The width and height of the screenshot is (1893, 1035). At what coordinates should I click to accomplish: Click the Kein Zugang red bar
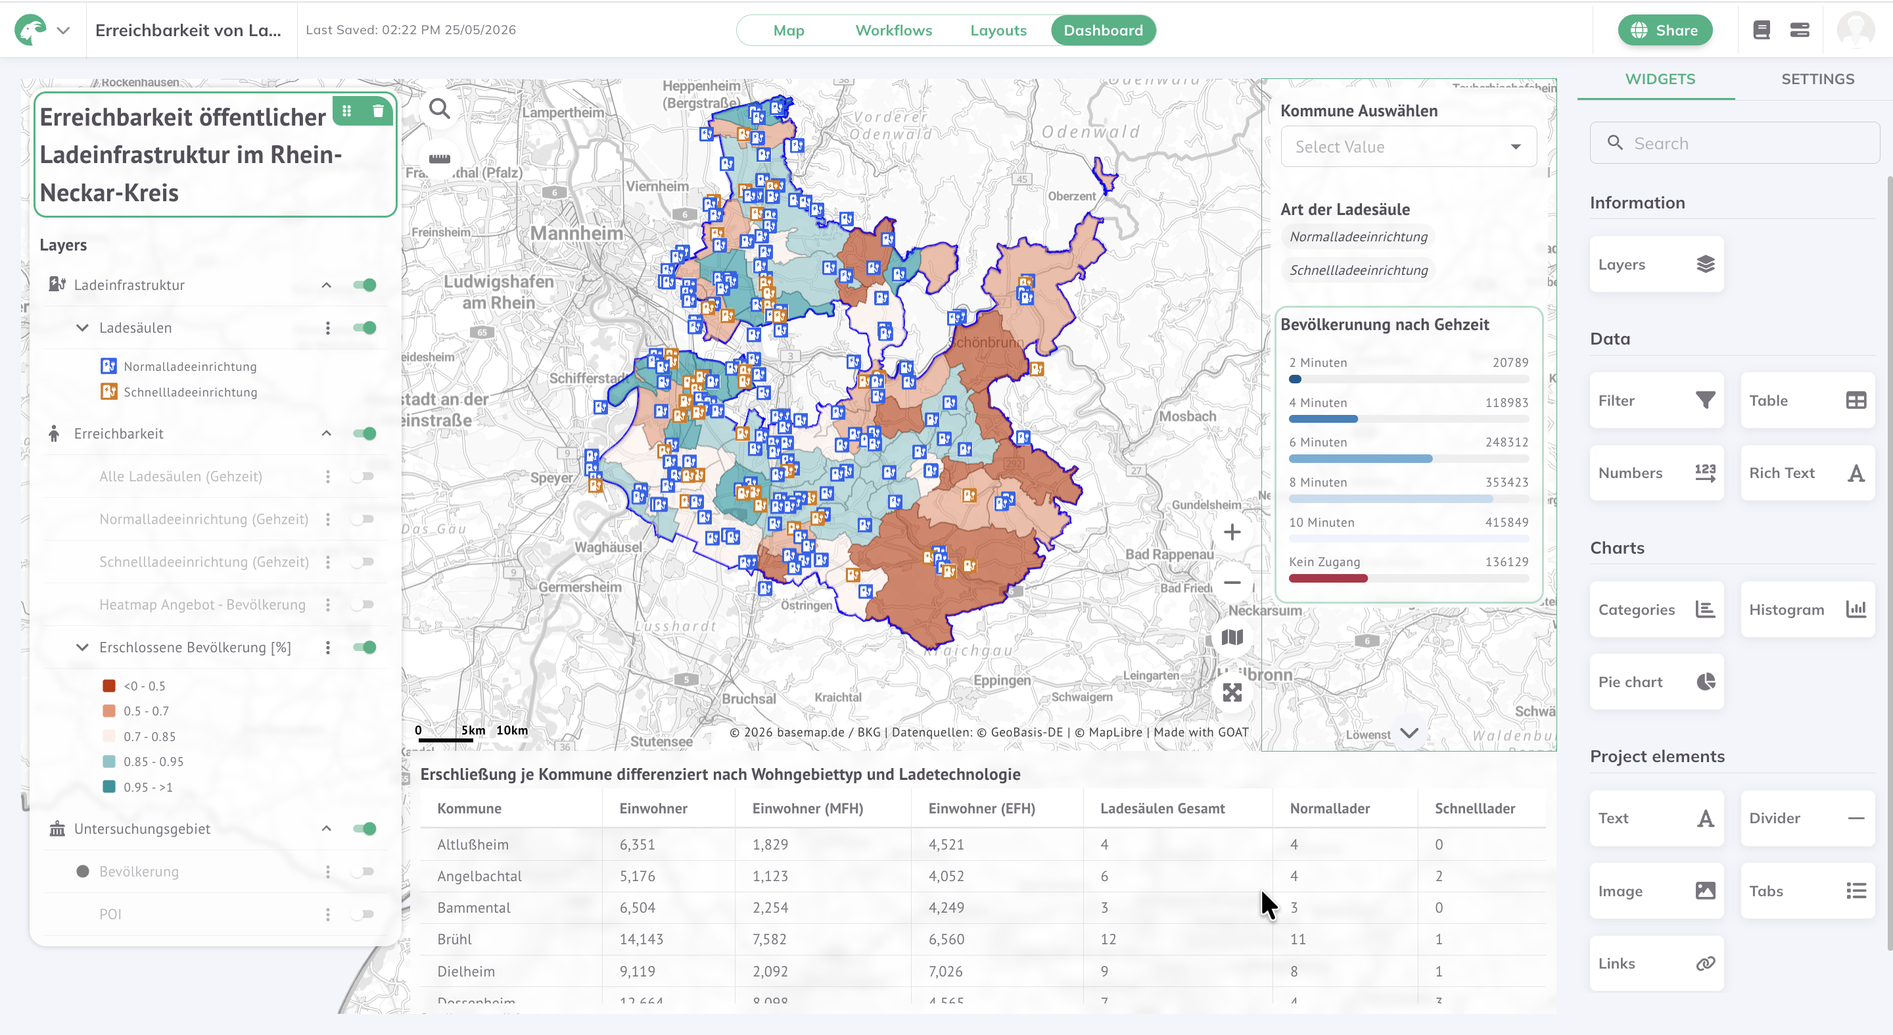[1328, 579]
